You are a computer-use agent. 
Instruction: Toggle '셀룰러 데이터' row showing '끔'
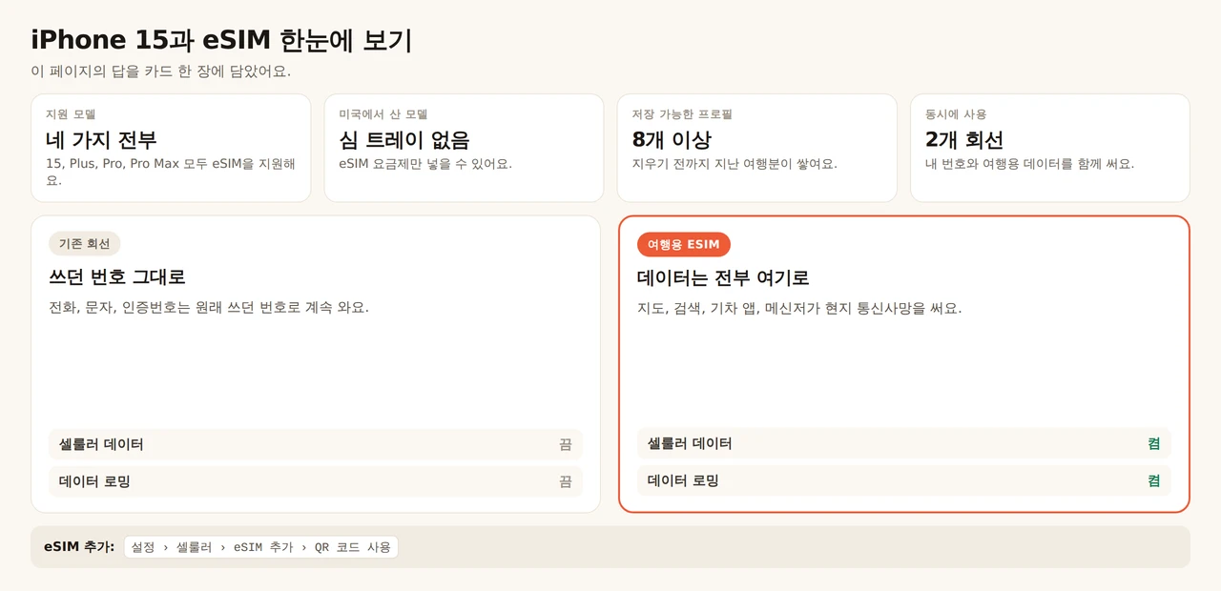(316, 444)
